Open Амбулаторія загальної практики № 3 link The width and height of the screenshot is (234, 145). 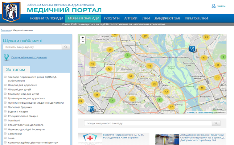202,137
